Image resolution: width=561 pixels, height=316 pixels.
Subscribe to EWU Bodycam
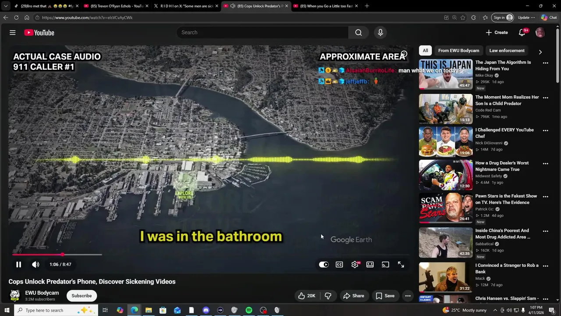tap(82, 296)
